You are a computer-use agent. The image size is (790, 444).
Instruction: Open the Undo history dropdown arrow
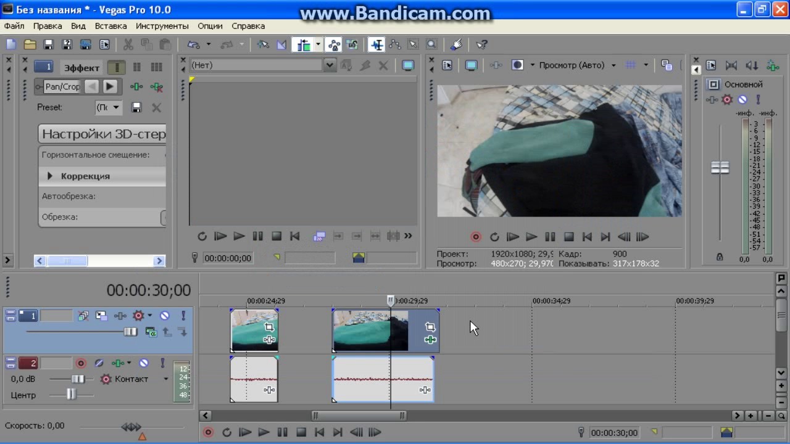[x=209, y=44]
